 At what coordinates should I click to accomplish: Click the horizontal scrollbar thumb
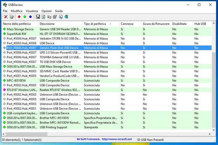point(27,134)
